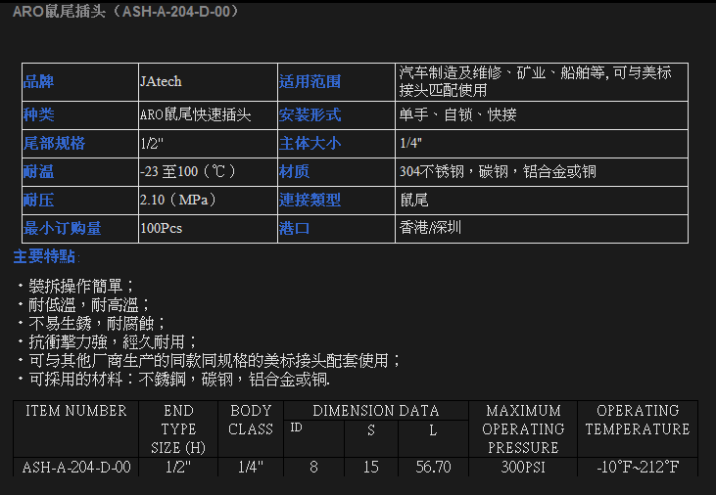Screen dimensions: 716x495
Task: Select the 100Pcs value
Action: click(162, 228)
